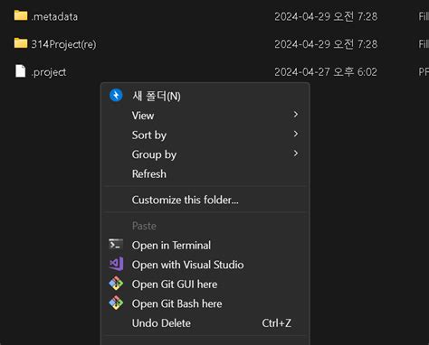Image resolution: width=429 pixels, height=345 pixels.
Task: Click the type cell in .project row
Action: [x=424, y=72]
